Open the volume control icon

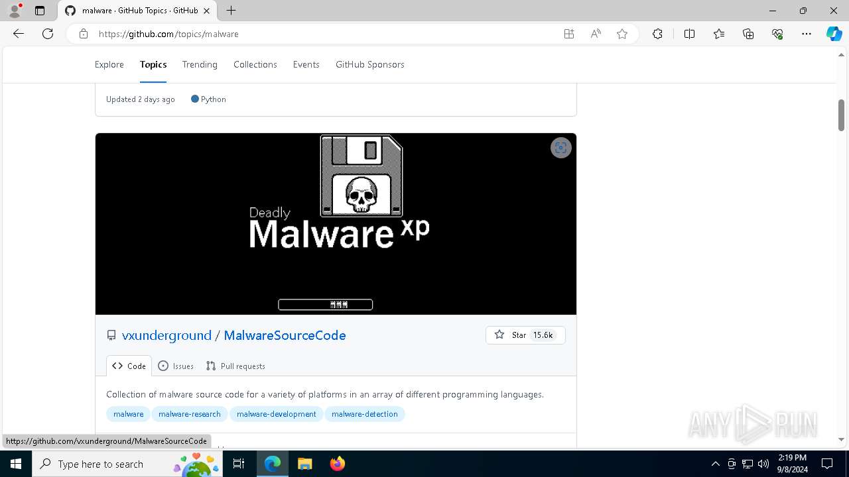pyautogui.click(x=763, y=464)
